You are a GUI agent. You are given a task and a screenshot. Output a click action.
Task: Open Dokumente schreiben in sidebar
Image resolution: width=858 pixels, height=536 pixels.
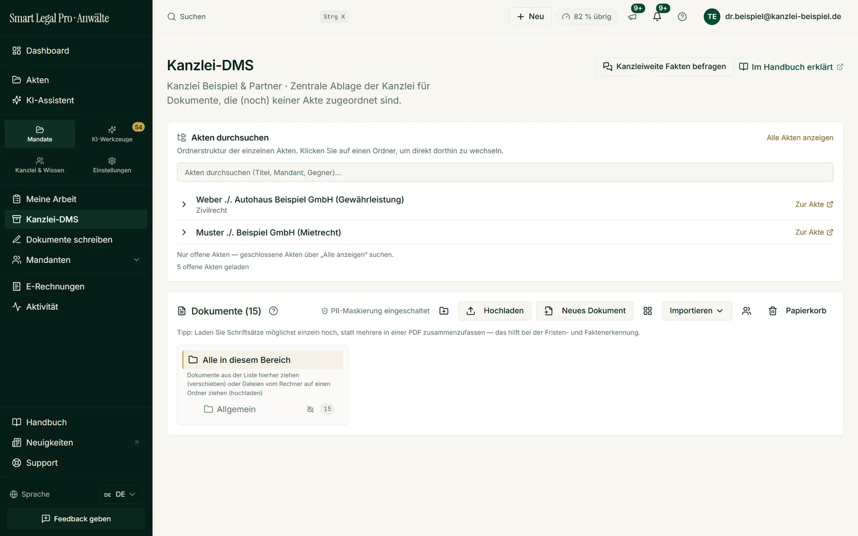[76, 240]
